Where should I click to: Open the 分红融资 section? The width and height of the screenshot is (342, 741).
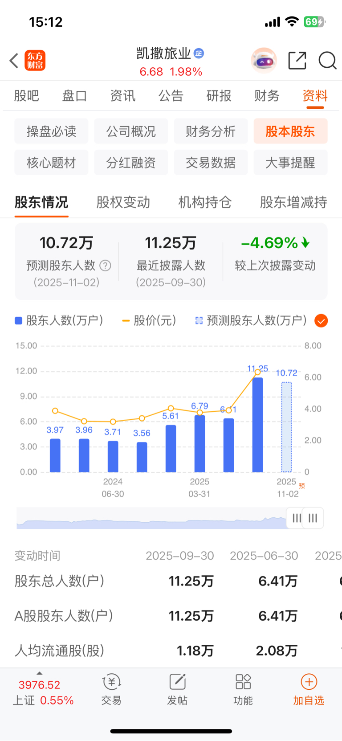(x=131, y=162)
